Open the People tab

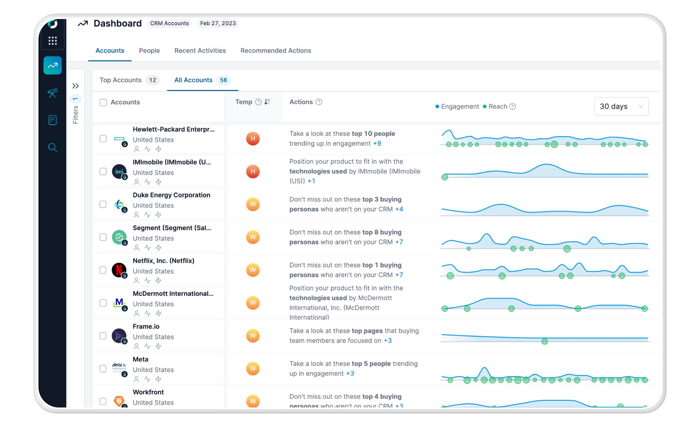click(149, 50)
